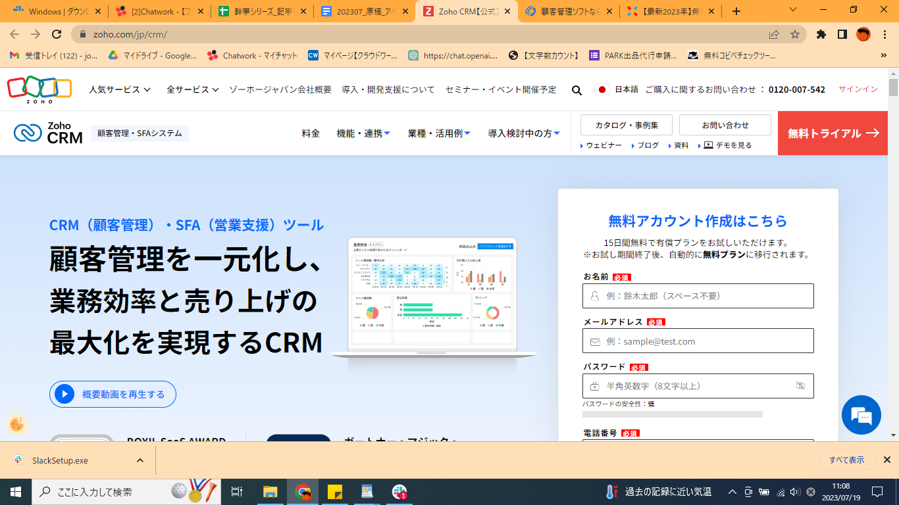899x505 pixels.
Task: Click the お問い合わせ button
Action: pyautogui.click(x=725, y=125)
